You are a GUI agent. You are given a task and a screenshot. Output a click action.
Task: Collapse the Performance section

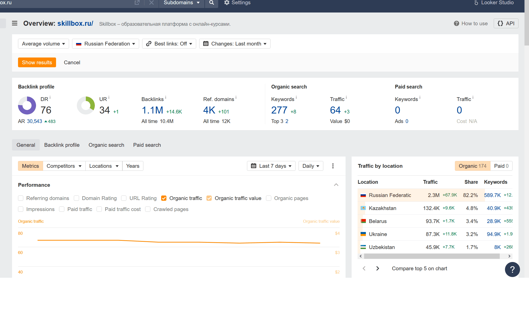(336, 185)
